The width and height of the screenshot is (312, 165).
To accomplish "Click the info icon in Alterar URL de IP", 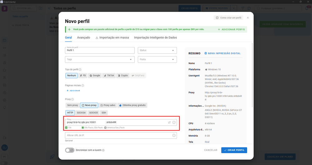I will coord(174,135).
